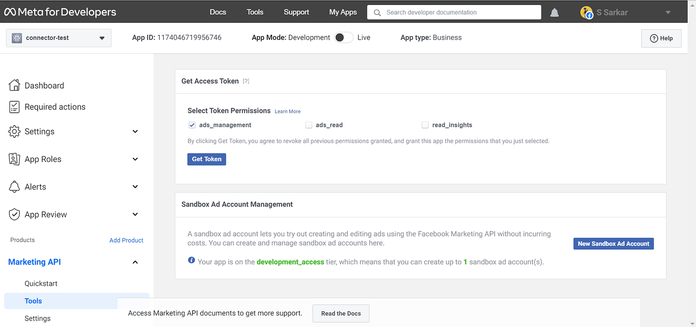
Task: Toggle App Mode to Live
Action: tap(344, 37)
